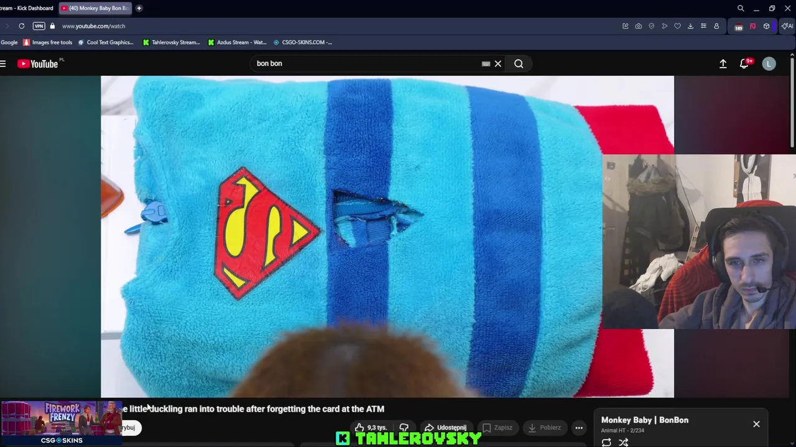Click the pink N extension icon
Viewport: 796px width, 447px height.
pos(752,26)
